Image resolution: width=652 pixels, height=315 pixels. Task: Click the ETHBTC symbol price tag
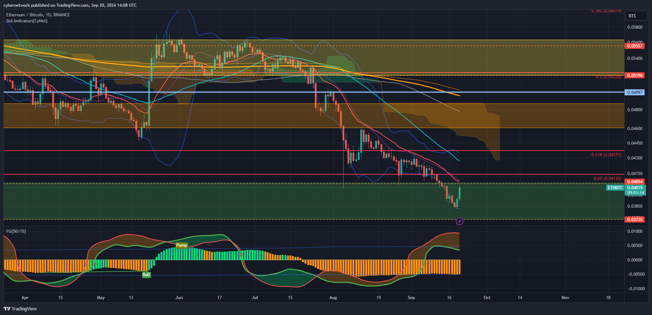click(x=615, y=188)
